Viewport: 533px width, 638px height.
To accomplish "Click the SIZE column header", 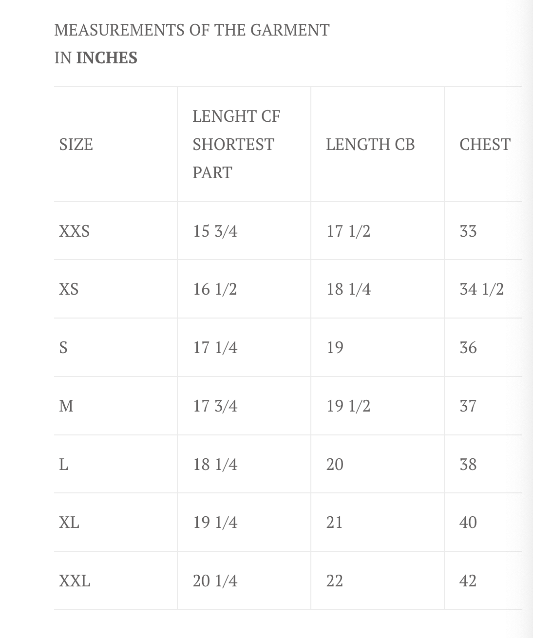I will coord(76,145).
